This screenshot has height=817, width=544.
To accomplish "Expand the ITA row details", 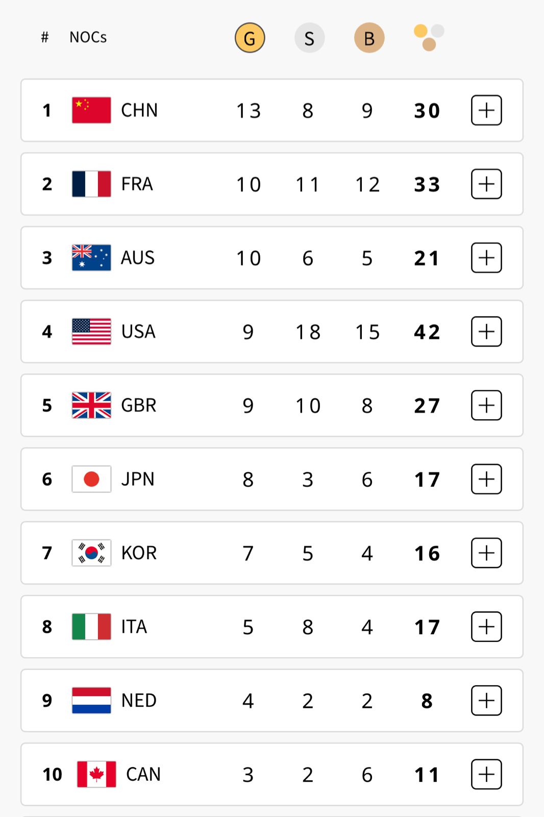I will pyautogui.click(x=486, y=627).
